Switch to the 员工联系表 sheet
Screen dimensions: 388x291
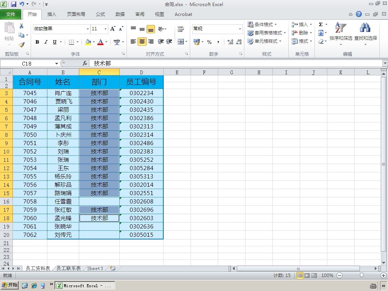pos(69,269)
